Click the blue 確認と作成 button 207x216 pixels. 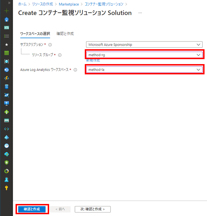(x=32, y=209)
